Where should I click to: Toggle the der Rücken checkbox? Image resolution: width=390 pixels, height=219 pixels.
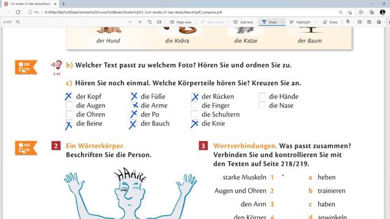pyautogui.click(x=195, y=96)
